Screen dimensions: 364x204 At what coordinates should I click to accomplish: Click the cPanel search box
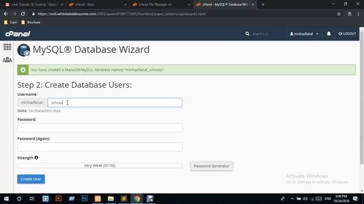[263, 34]
